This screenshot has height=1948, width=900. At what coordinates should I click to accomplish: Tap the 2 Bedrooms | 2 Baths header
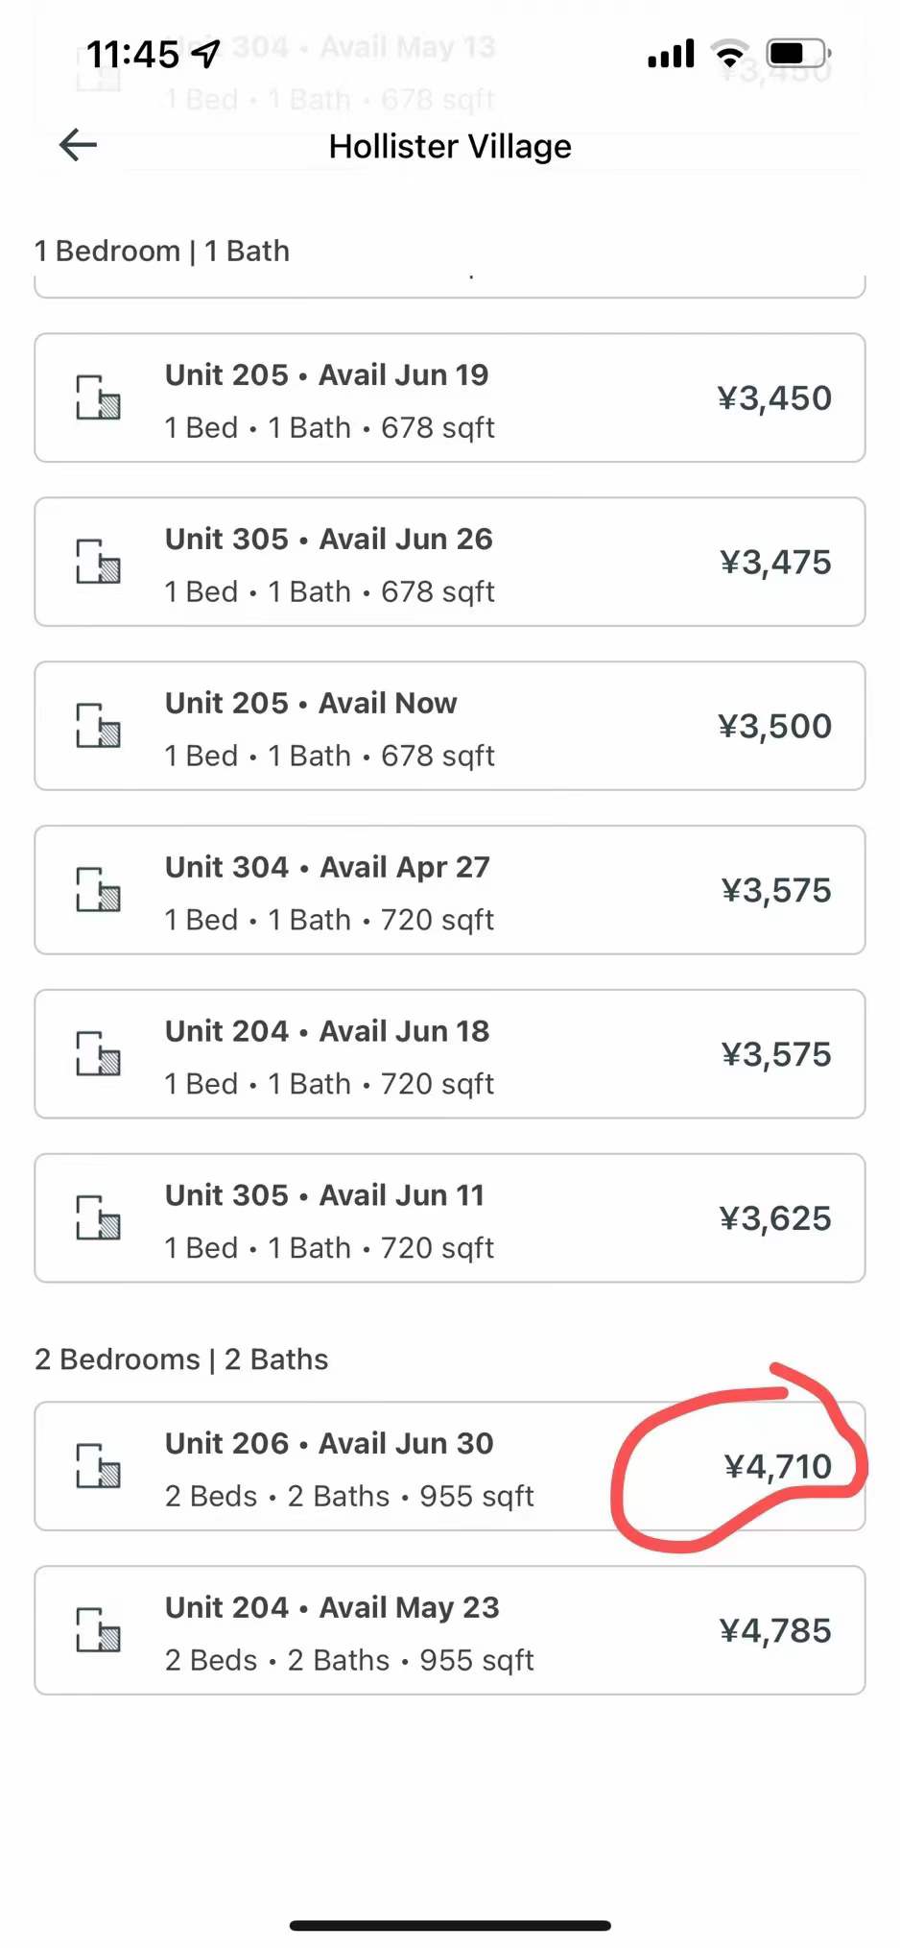181,1360
